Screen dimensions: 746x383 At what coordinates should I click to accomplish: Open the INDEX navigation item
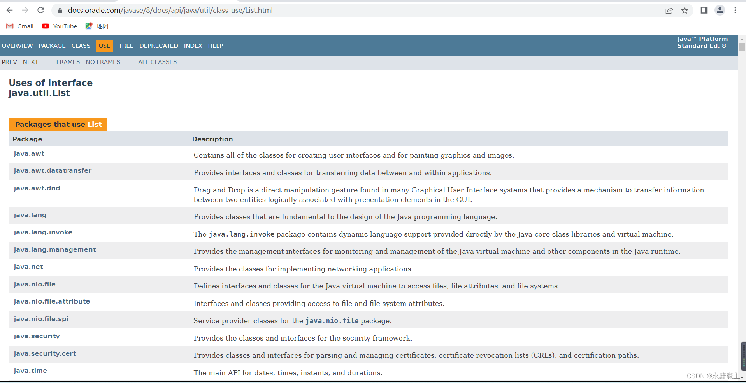point(193,46)
